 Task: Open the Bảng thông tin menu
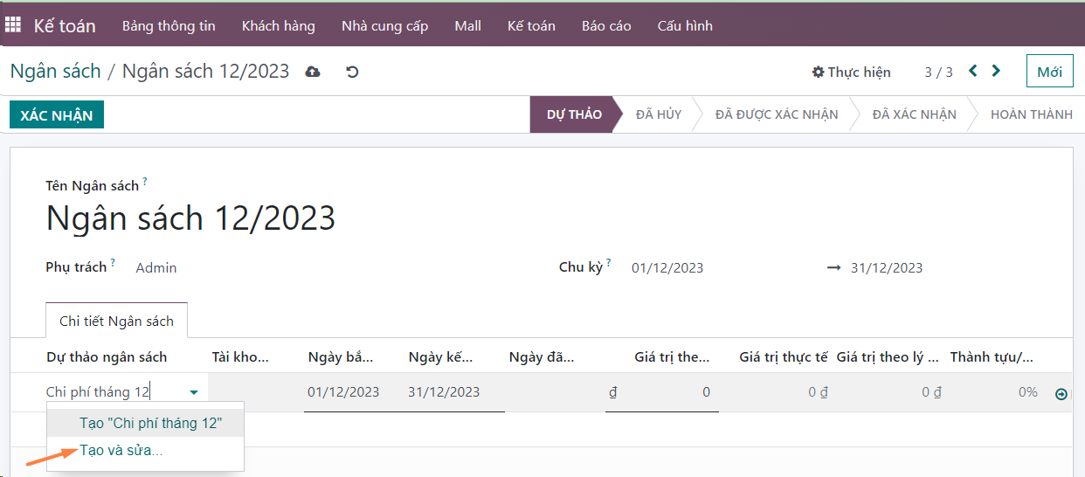[169, 25]
